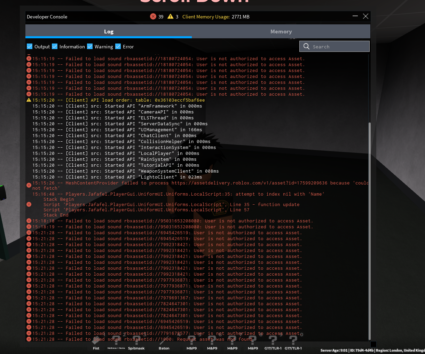Click the red error count icon
425x354 pixels.
pos(153,16)
